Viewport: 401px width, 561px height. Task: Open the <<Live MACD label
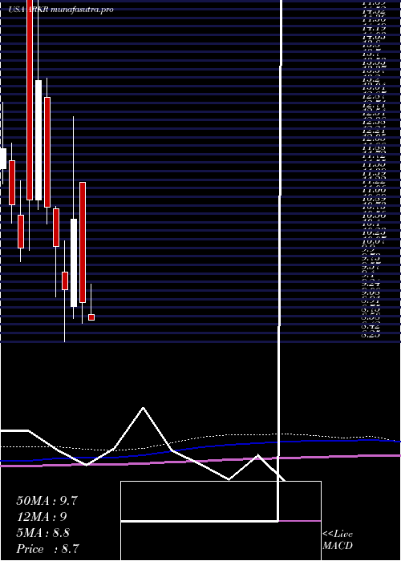click(338, 540)
